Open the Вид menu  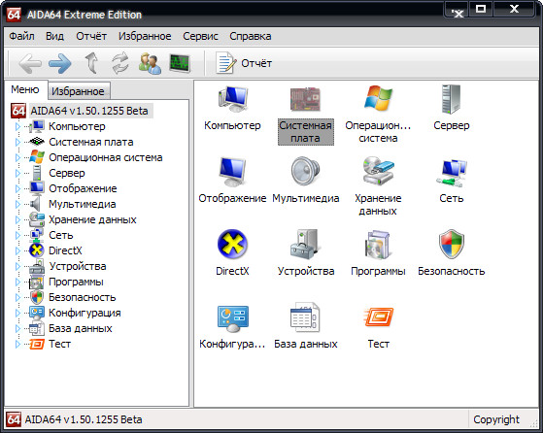(54, 36)
